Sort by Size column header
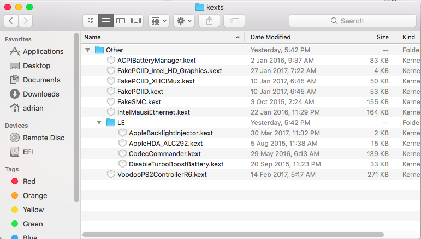421x239 pixels. tap(382, 37)
